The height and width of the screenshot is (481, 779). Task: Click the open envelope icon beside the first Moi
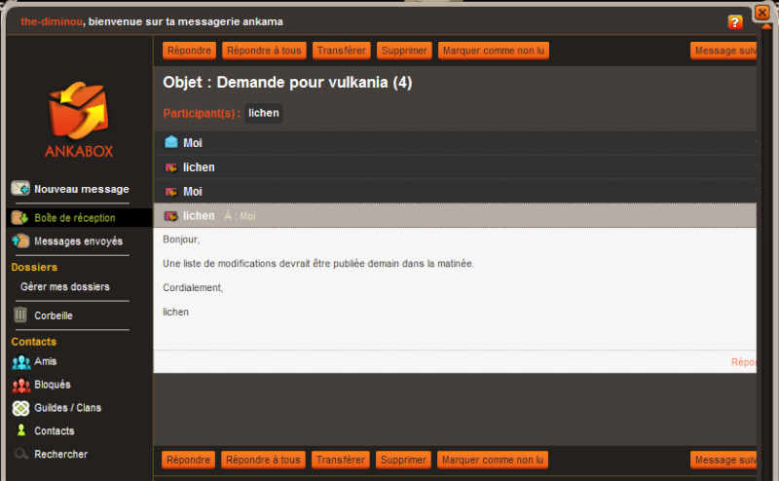[171, 142]
